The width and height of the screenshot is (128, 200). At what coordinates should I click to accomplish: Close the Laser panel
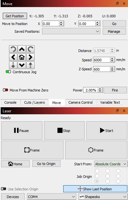tap(124, 111)
